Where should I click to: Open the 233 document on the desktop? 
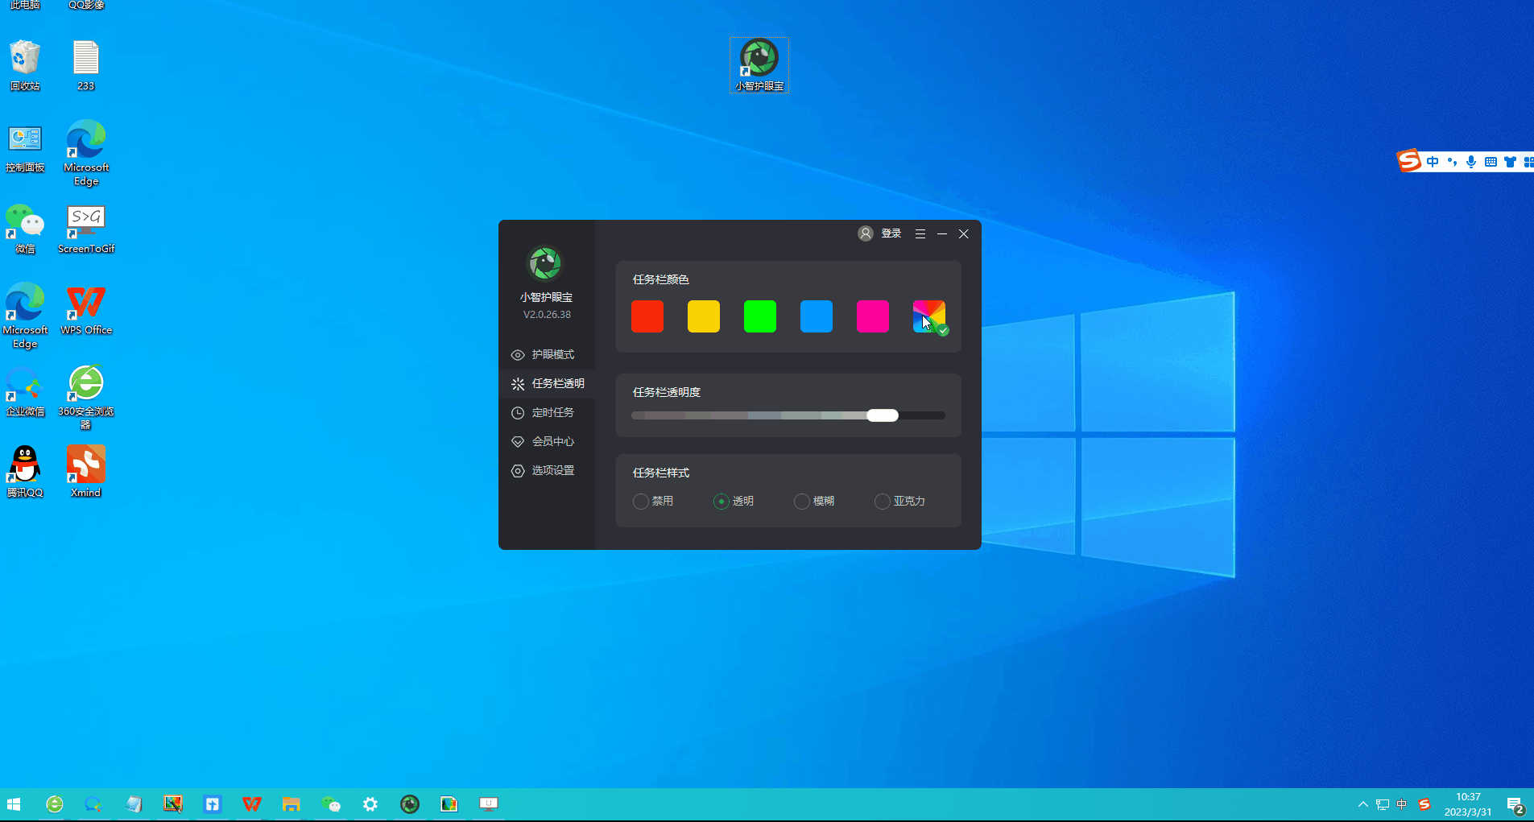click(86, 60)
